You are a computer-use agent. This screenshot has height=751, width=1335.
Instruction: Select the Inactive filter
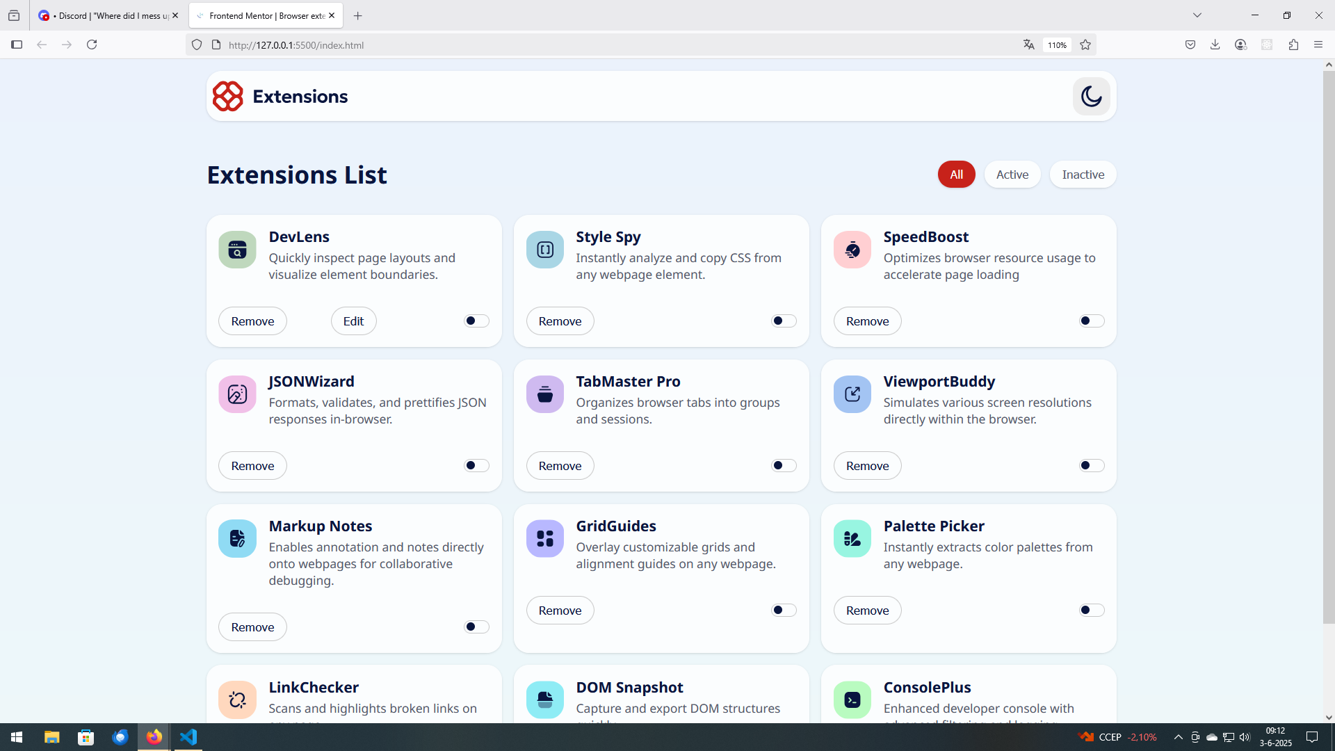pyautogui.click(x=1083, y=175)
